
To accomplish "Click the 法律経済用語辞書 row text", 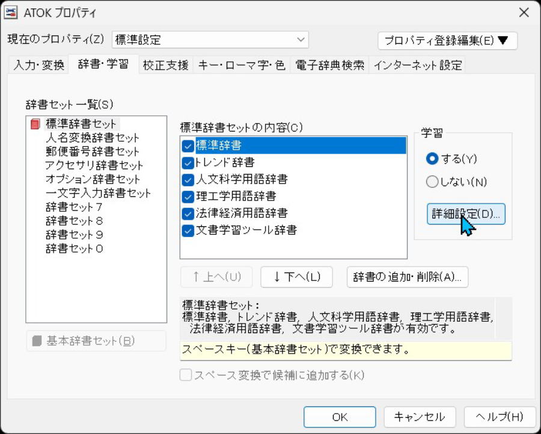I will click(x=242, y=213).
